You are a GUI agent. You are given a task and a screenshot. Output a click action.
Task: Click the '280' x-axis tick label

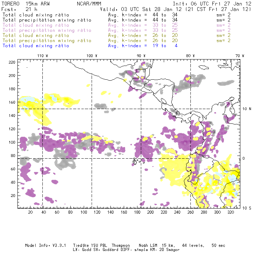coord(204,212)
